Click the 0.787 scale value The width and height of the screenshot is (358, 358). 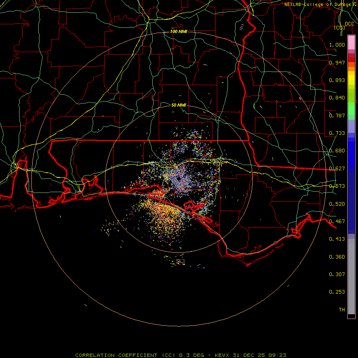coord(337,115)
